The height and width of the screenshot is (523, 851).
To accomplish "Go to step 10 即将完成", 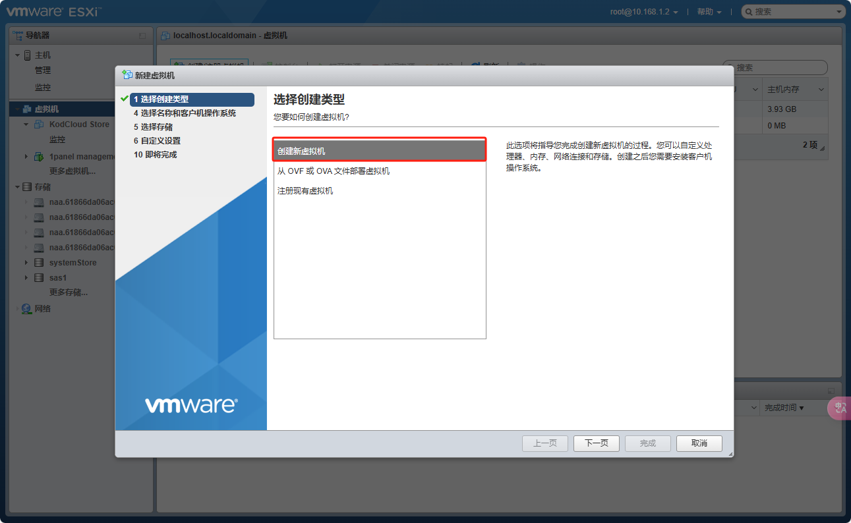I will 155,155.
